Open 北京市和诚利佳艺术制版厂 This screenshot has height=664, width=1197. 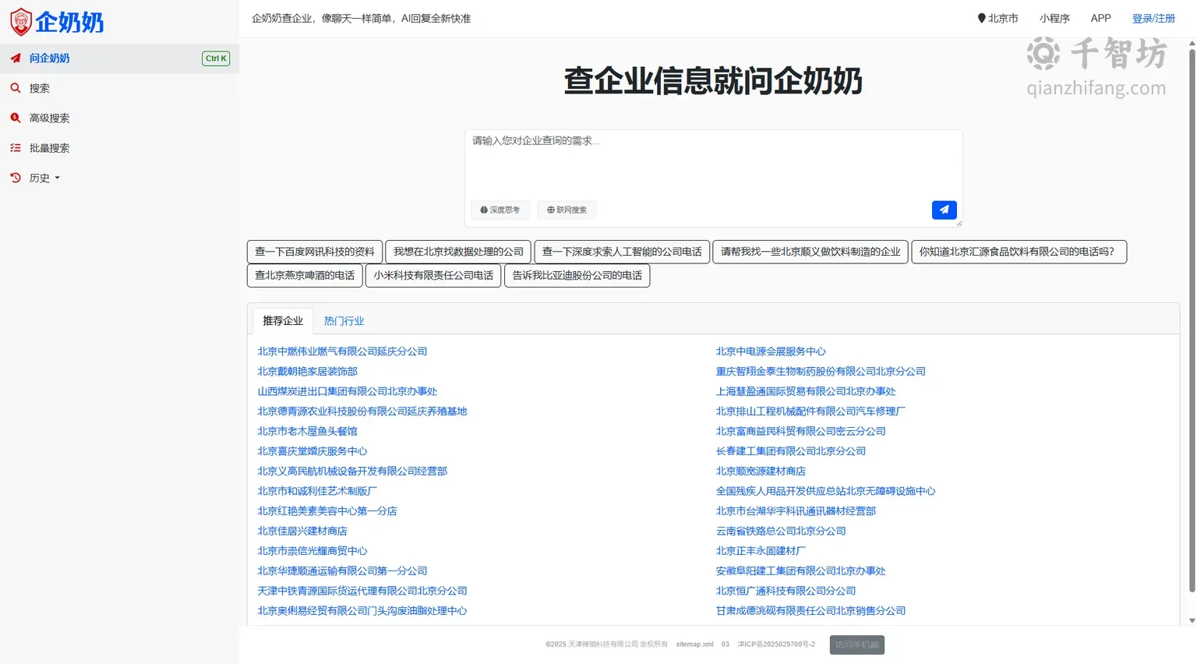317,491
